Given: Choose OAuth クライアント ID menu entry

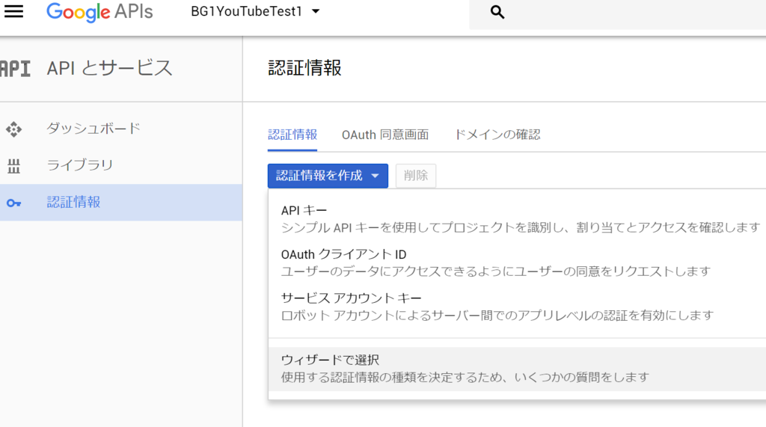Looking at the screenshot, I should pos(517,262).
